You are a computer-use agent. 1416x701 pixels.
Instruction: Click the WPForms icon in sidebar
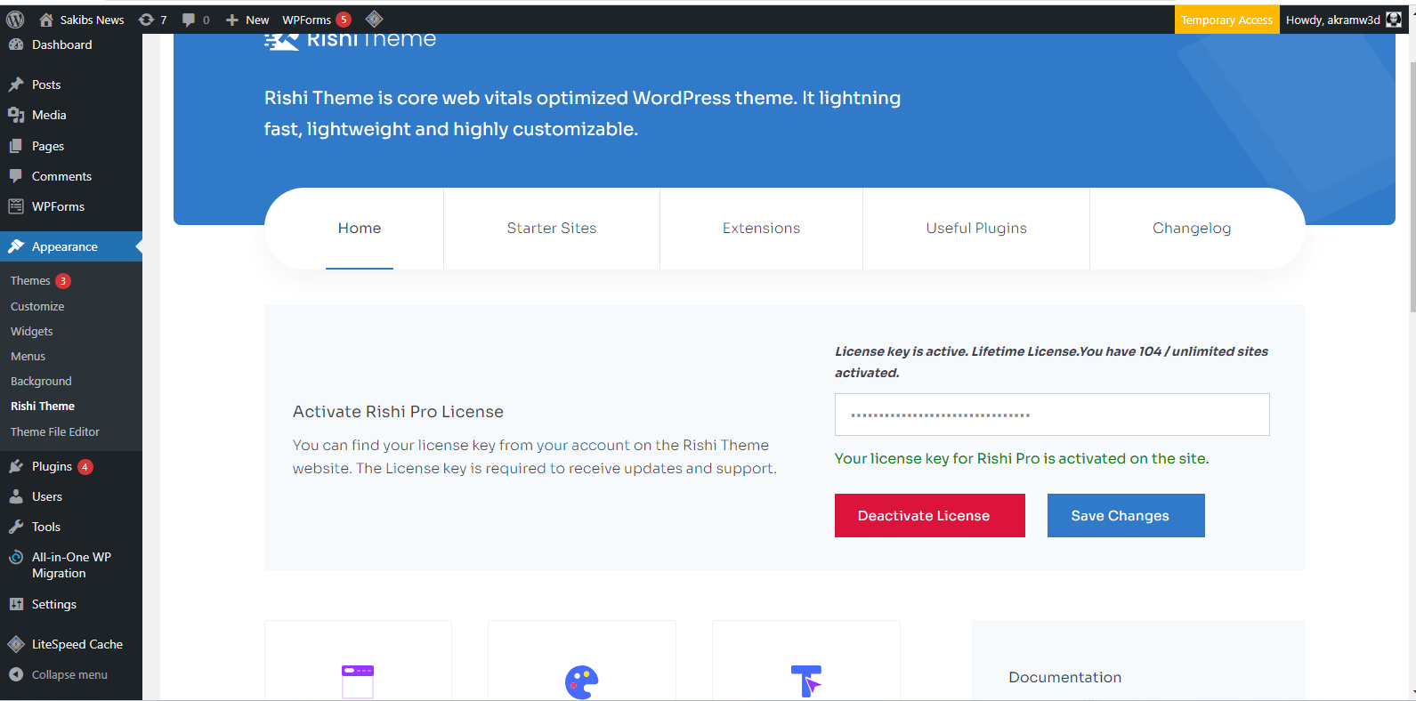click(16, 206)
